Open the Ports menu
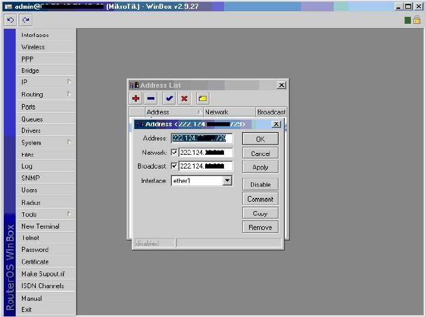Screen dimensions: 426x317 (46, 107)
